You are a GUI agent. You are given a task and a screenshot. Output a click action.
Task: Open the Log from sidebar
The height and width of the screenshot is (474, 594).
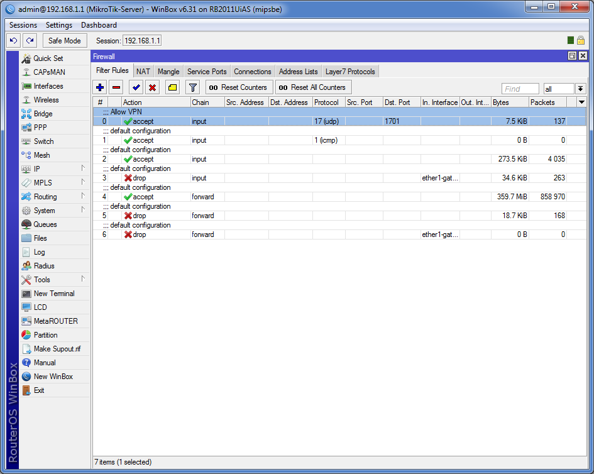(55, 252)
